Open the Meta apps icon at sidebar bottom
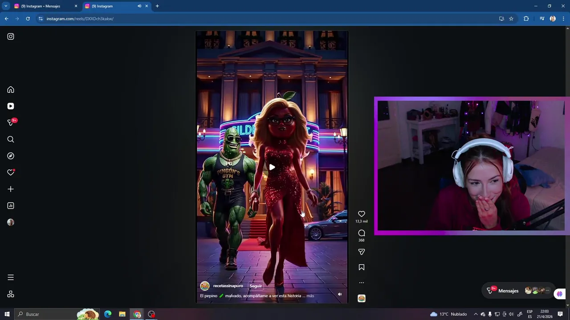 (11, 294)
